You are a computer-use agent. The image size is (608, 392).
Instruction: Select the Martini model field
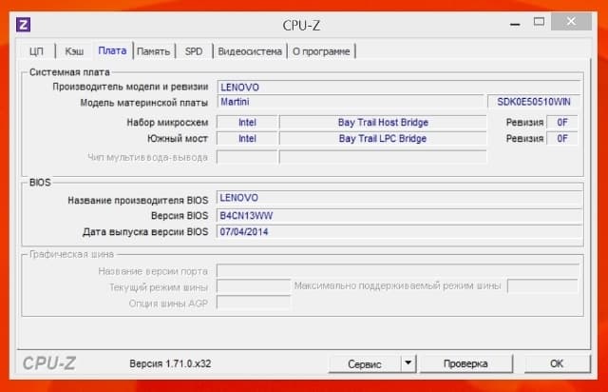click(351, 102)
